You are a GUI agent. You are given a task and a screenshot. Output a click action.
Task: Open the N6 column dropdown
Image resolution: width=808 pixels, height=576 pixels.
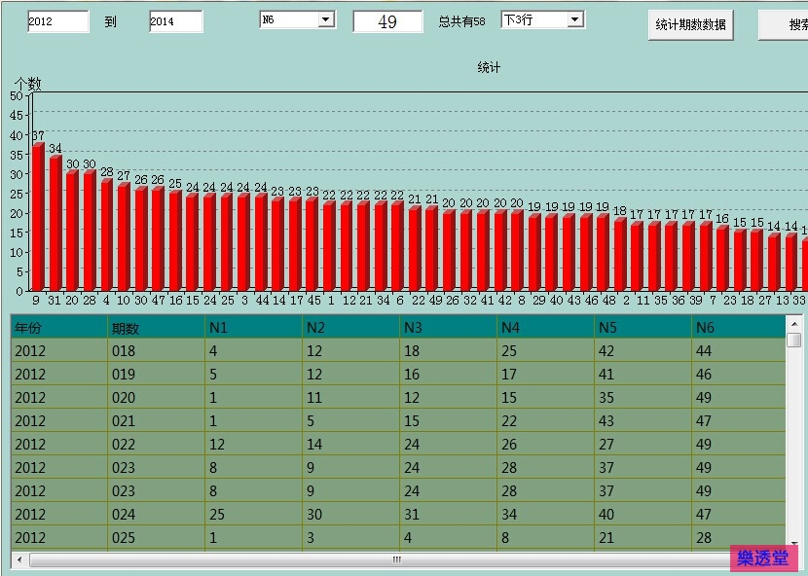click(325, 19)
